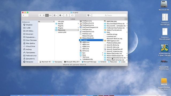Open Иногест folder in sidebar
171x96 pixels.
(30, 34)
